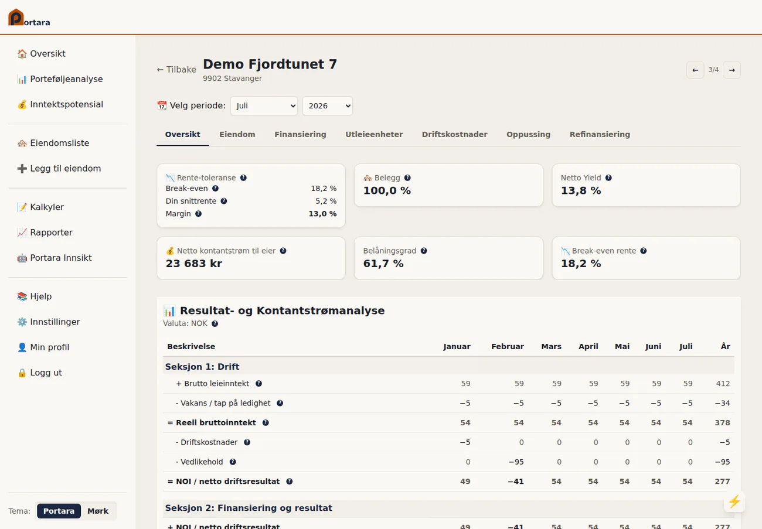Open Porteføljeanalyse in the sidebar
Screen dimensions: 762x529
point(67,79)
